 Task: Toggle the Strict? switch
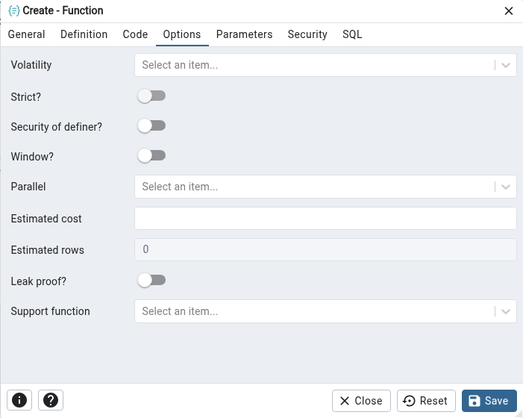[x=151, y=96]
